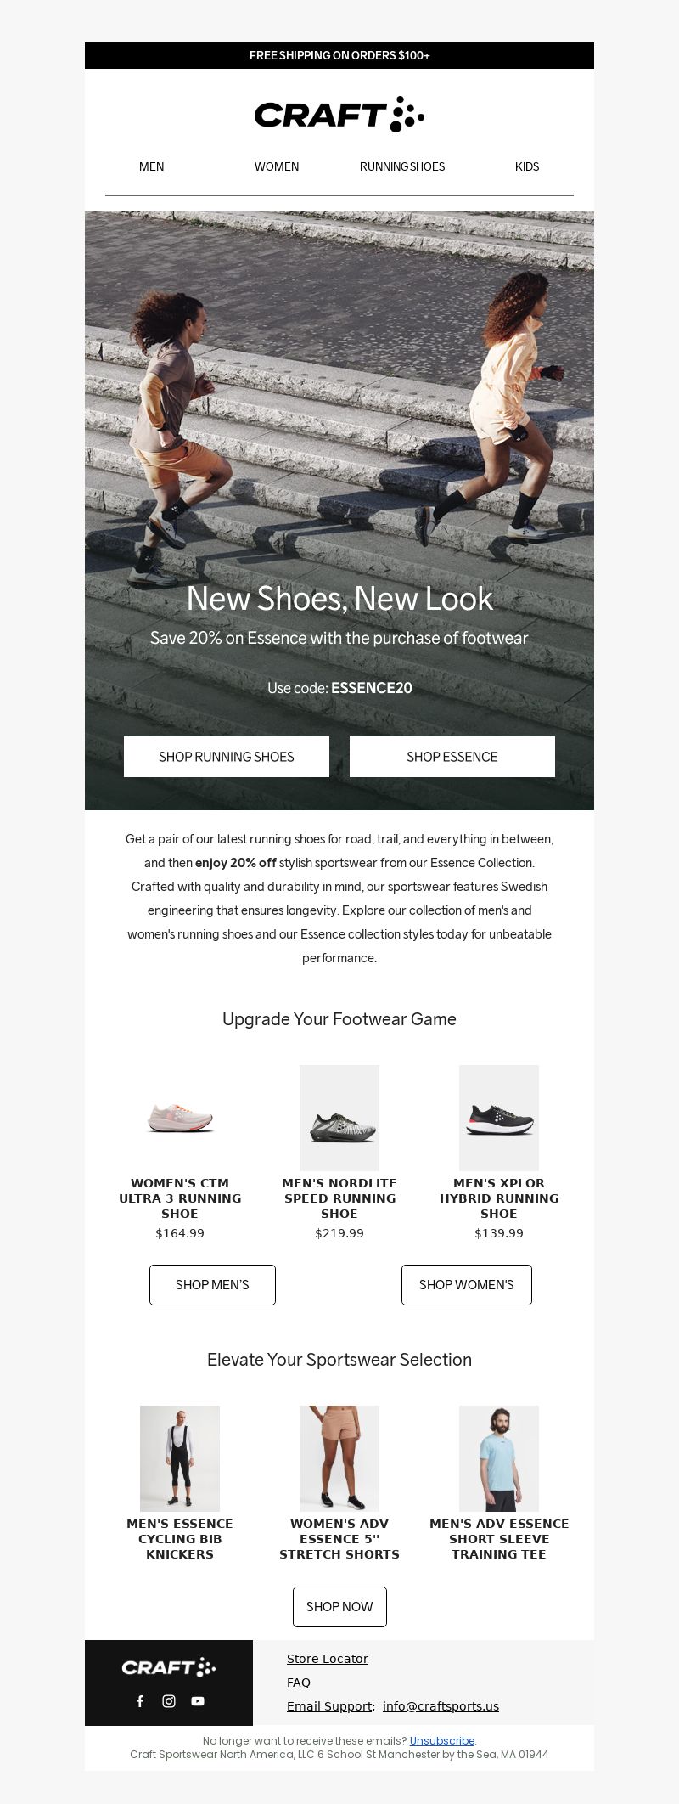
Task: Click the SHOP MEN'S button
Action: coord(212,1285)
